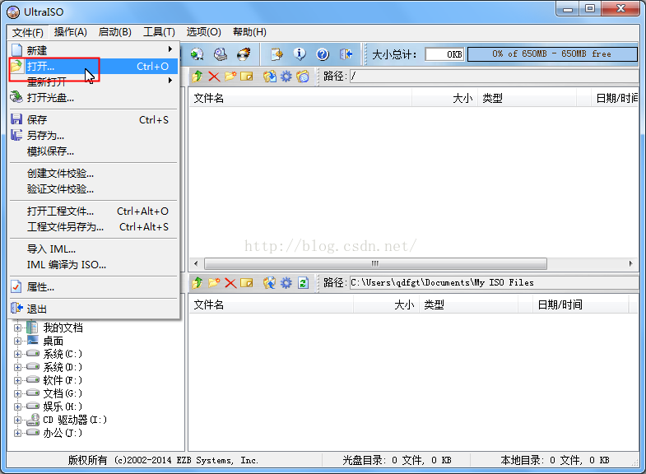Click the green up-arrow in image pane toolbar
The height and width of the screenshot is (474, 646).
click(x=198, y=77)
